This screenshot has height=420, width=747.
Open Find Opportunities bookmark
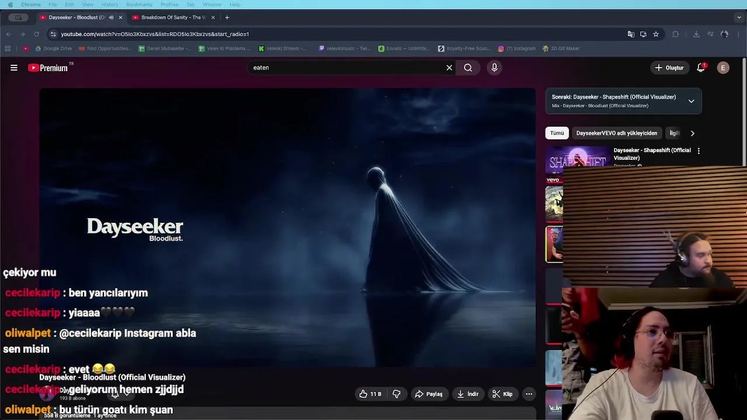coord(105,48)
